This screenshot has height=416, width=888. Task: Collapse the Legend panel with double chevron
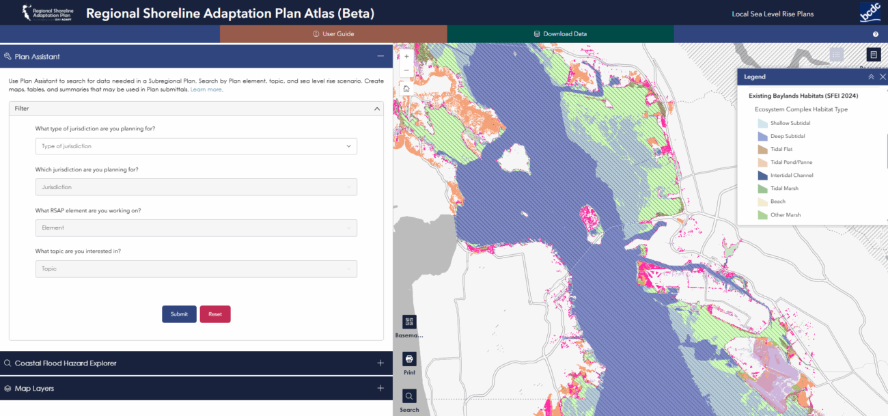point(871,77)
